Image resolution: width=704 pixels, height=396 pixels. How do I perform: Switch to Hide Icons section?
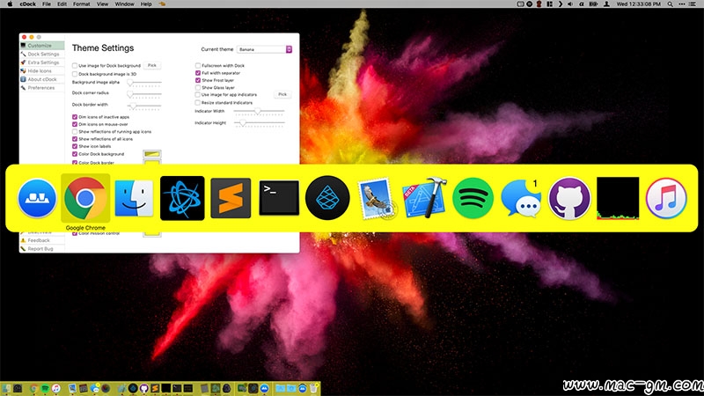pos(42,71)
